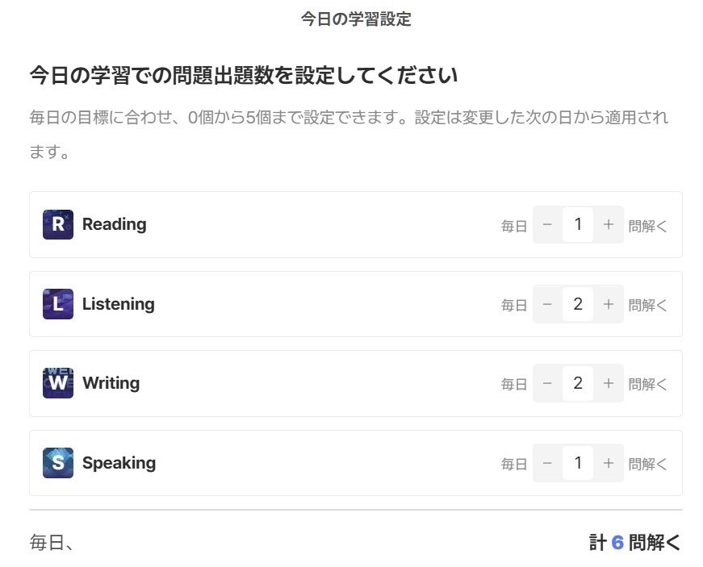Increase the Reading question count with plus
Image resolution: width=703 pixels, height=567 pixels.
pos(609,224)
